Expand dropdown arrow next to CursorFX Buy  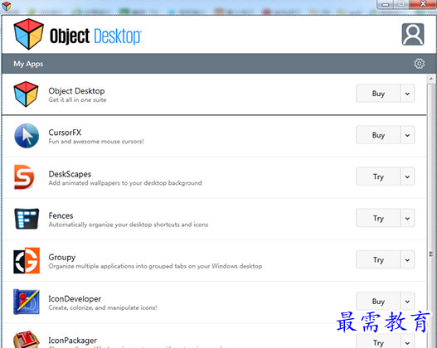point(407,135)
